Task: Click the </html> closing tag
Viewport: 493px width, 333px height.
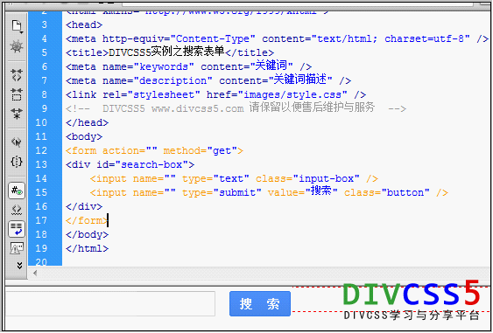Action: 87,248
